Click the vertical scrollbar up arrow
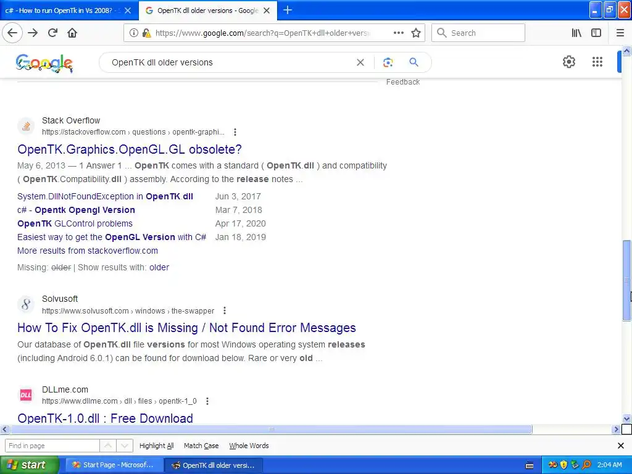 coord(626,51)
